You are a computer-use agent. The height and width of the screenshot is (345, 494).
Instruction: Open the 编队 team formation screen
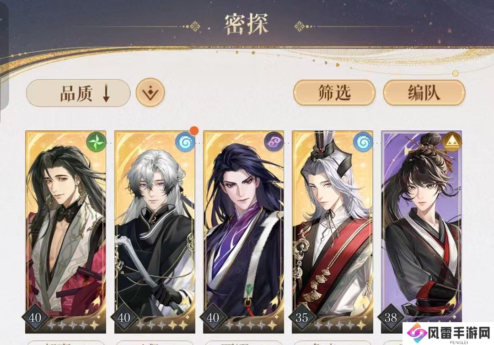[424, 92]
